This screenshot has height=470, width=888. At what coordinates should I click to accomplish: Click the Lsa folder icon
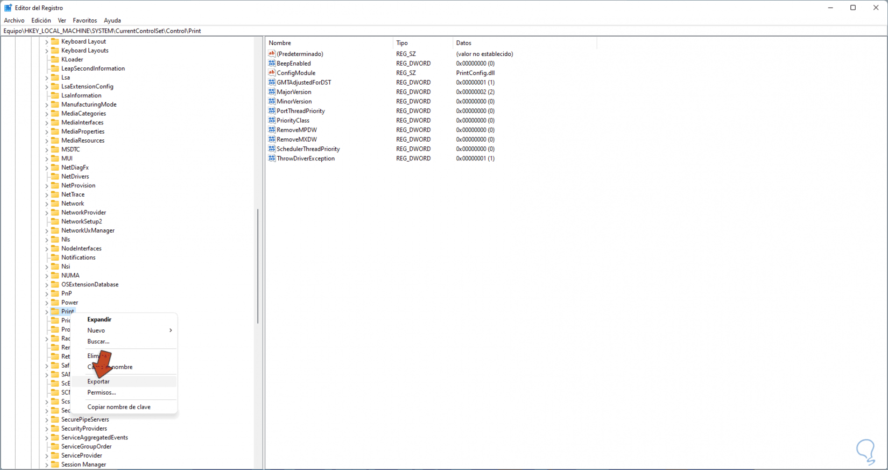click(55, 78)
